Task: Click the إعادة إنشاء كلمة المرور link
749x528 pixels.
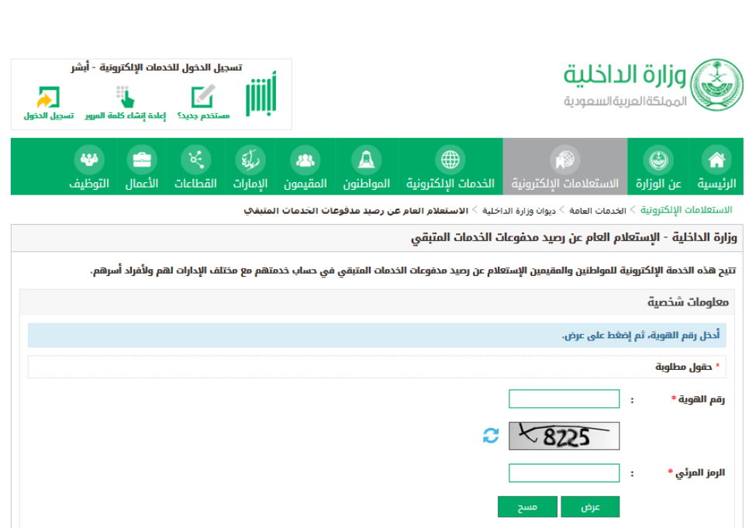Action: 125,116
